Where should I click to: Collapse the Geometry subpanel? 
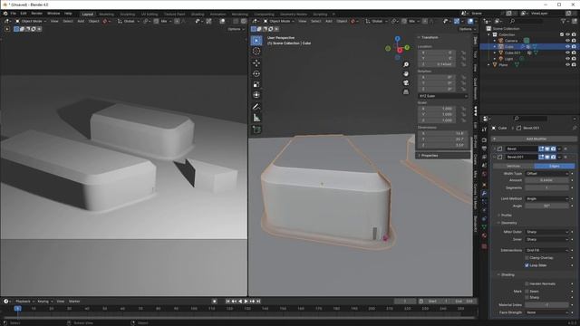pos(507,223)
